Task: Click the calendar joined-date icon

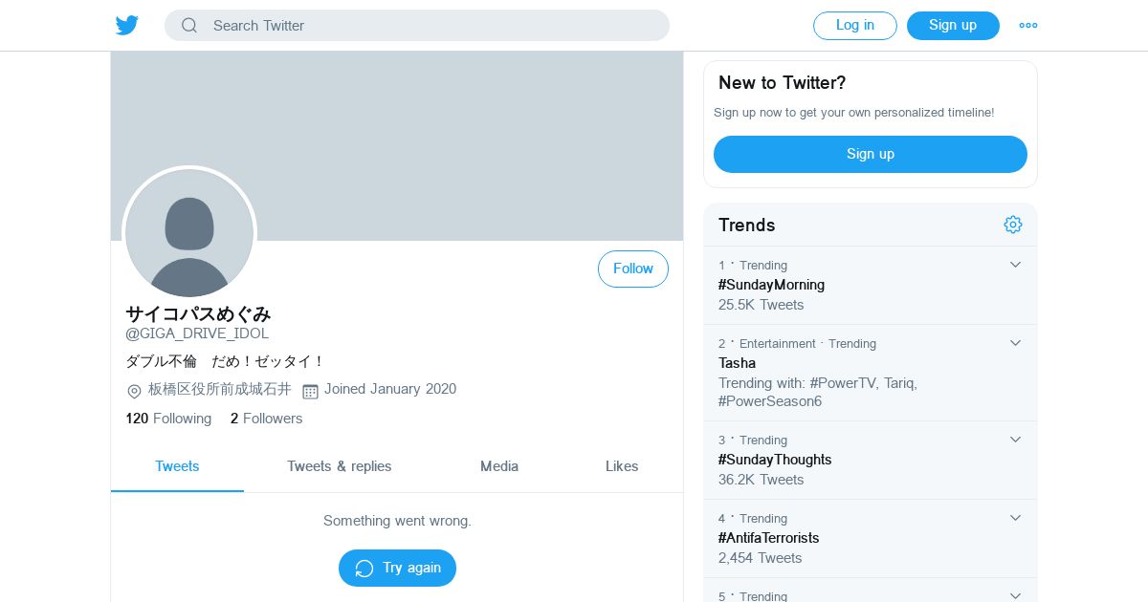Action: (310, 391)
